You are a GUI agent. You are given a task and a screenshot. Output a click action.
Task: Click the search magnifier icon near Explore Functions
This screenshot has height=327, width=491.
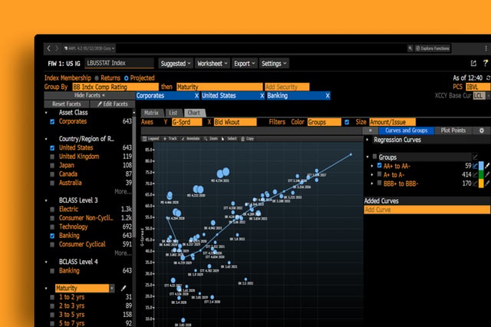410,48
